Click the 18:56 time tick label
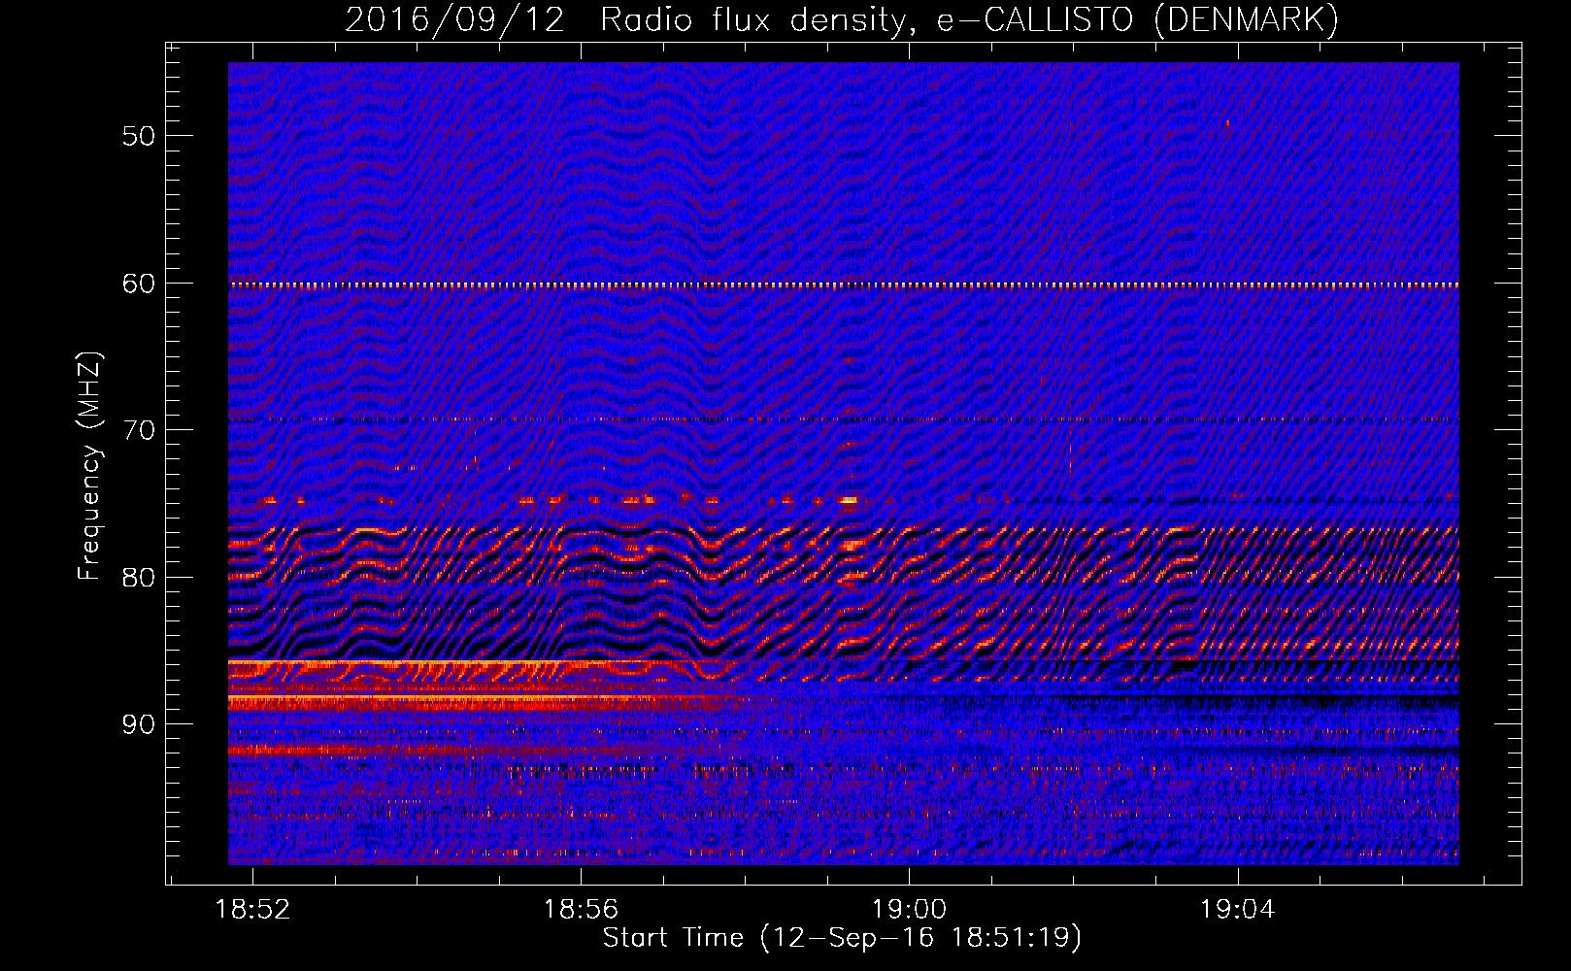This screenshot has height=971, width=1571. (x=581, y=910)
